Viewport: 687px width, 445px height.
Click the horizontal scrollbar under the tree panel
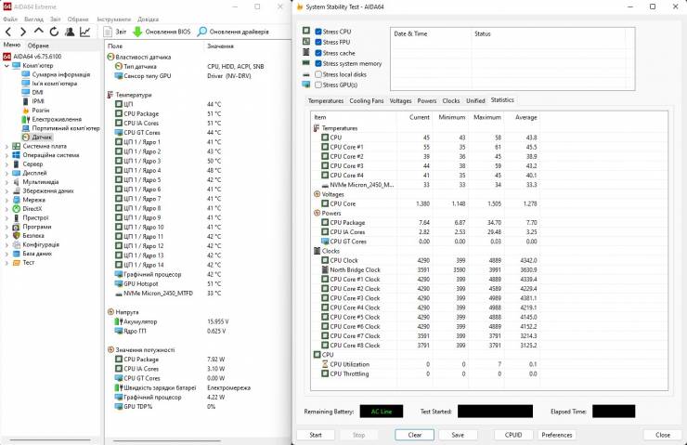[50, 439]
